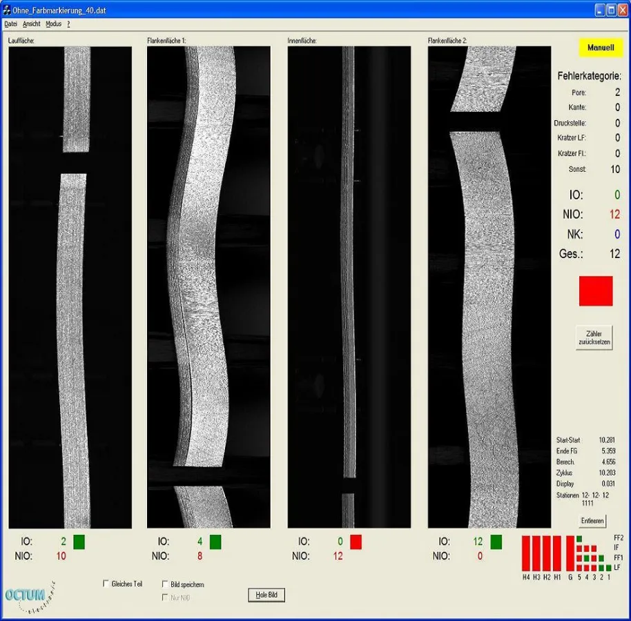Toggle the Nur NIO checkbox

[x=165, y=598]
